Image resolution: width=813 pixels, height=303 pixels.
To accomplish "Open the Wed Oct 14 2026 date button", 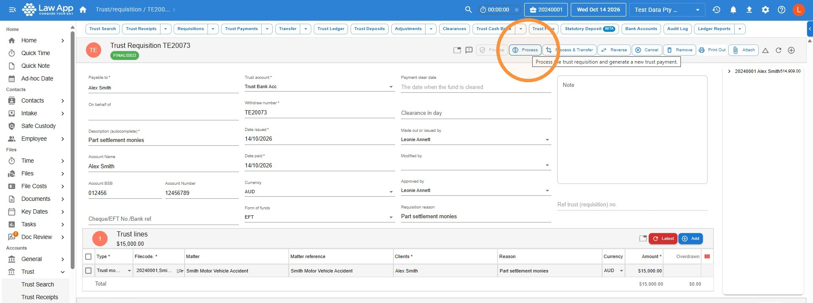I will tap(598, 10).
